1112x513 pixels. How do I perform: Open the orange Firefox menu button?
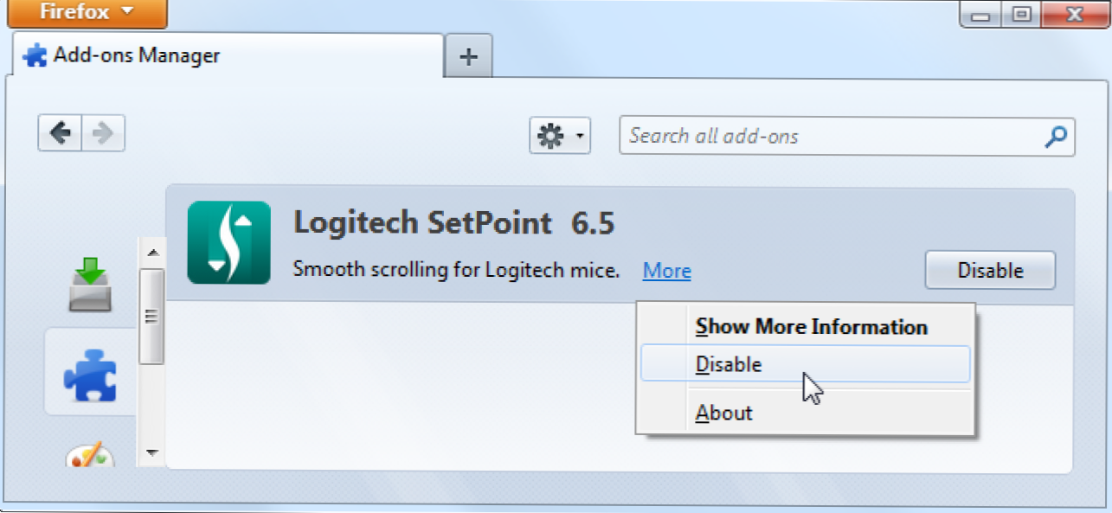coord(87,13)
